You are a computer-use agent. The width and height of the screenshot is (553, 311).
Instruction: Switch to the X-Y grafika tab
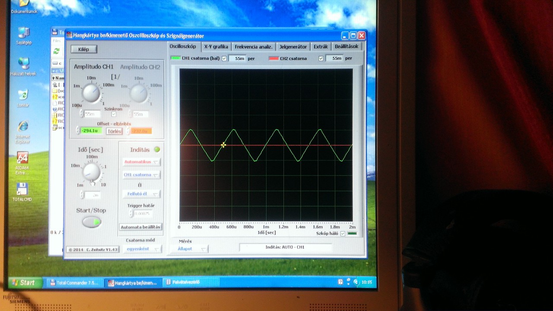216,47
